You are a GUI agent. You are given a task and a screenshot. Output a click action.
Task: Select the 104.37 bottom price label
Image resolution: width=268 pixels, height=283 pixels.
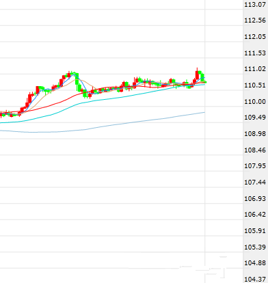click(x=255, y=279)
